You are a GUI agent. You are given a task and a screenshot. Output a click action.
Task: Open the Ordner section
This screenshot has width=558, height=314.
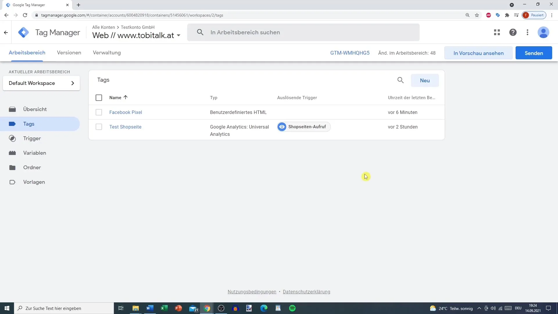tap(32, 167)
